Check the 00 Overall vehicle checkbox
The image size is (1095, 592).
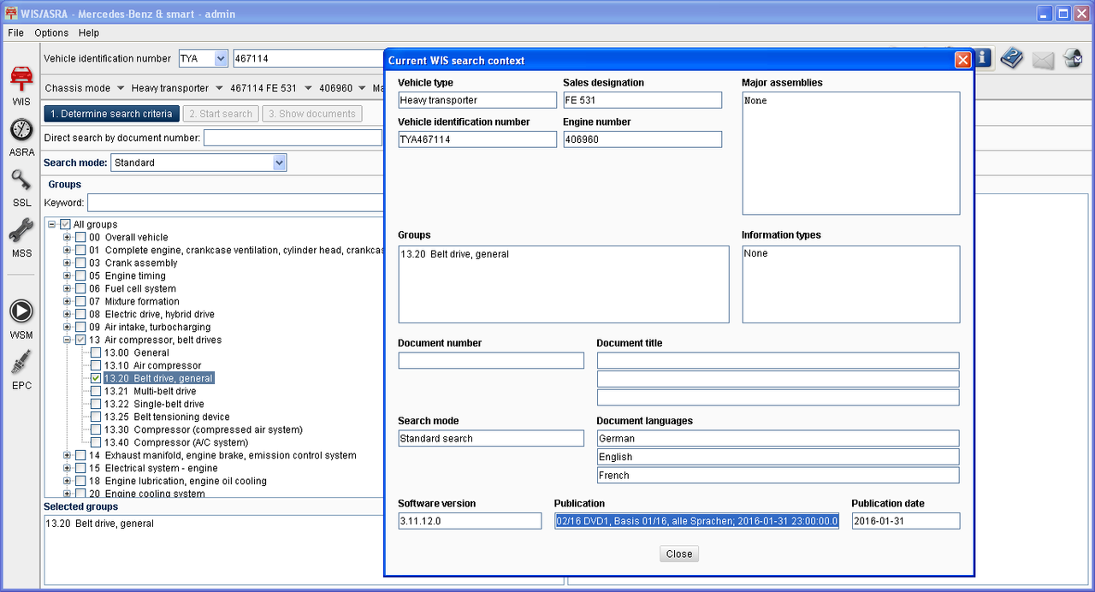click(80, 237)
